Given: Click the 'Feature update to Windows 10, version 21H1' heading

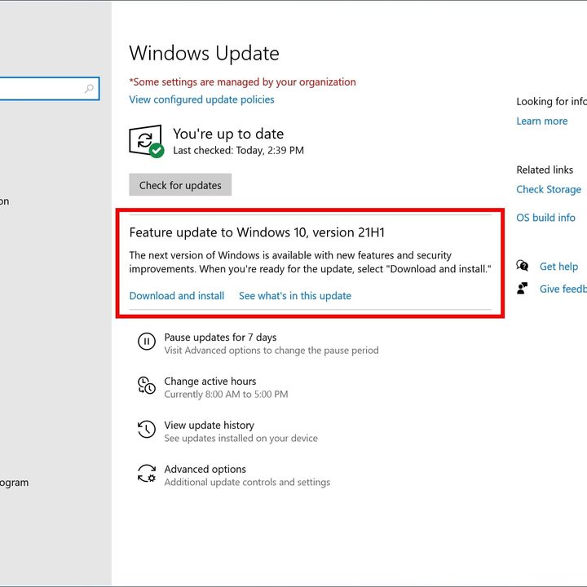Looking at the screenshot, I should [257, 232].
